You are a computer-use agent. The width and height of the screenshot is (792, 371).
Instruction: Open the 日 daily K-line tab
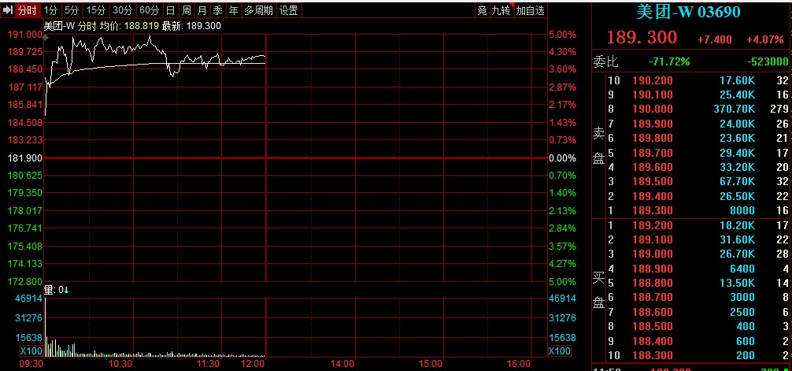pos(171,10)
